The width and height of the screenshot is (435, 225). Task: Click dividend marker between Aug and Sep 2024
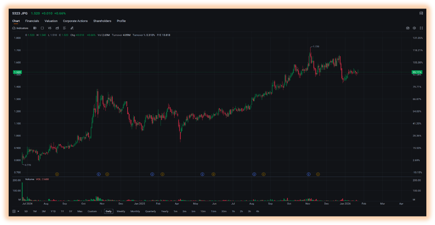click(57, 174)
